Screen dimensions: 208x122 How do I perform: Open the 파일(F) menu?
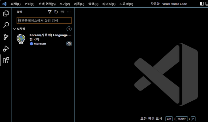15,4
